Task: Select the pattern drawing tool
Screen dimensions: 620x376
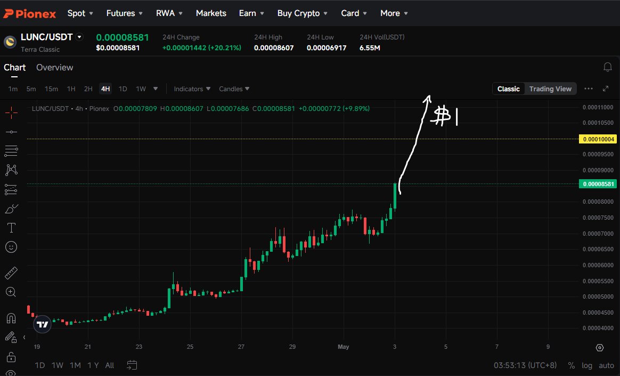Action: pyautogui.click(x=11, y=170)
